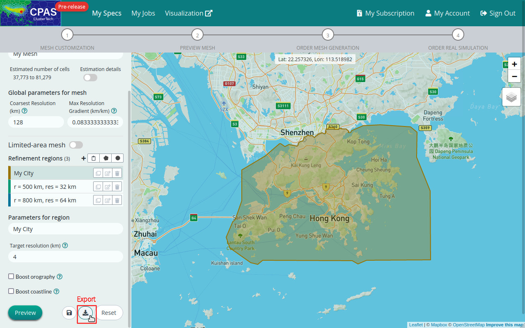Go to step 3 Order Mesh Generation
The height and width of the screenshot is (328, 525).
pyautogui.click(x=328, y=35)
